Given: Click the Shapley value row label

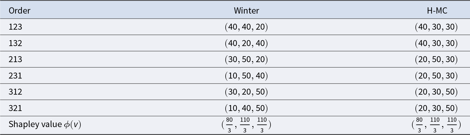Looking at the screenshot, I should [45, 125].
